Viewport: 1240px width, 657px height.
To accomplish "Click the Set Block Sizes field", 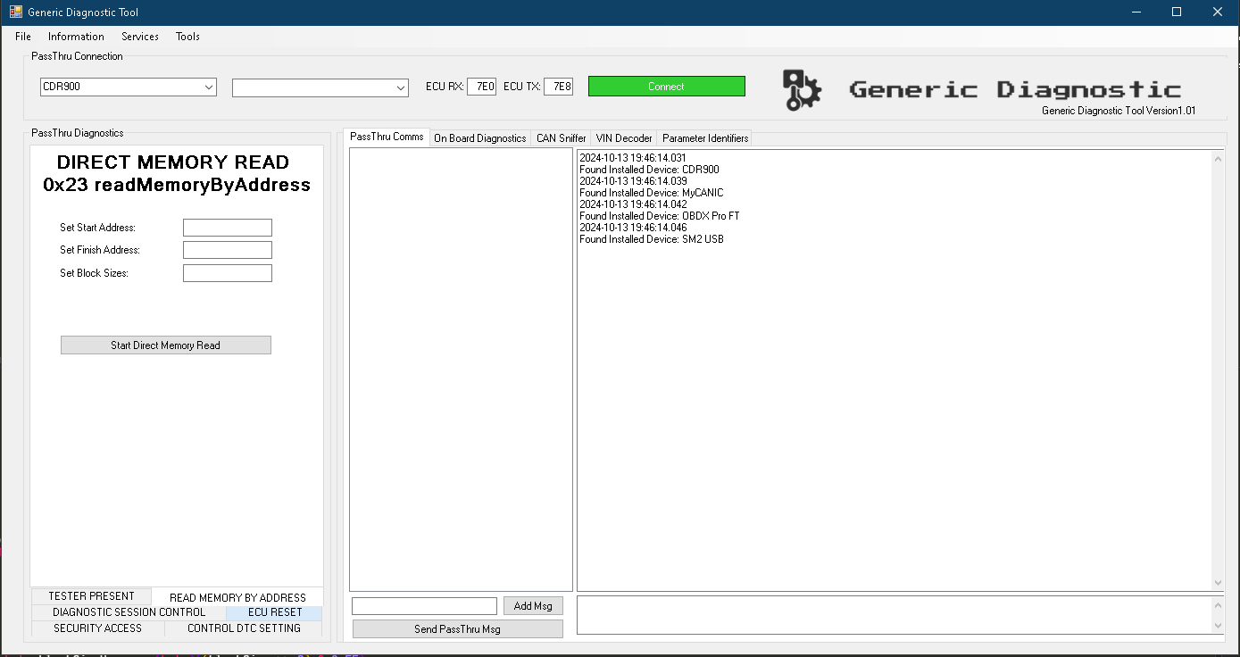I will 227,273.
